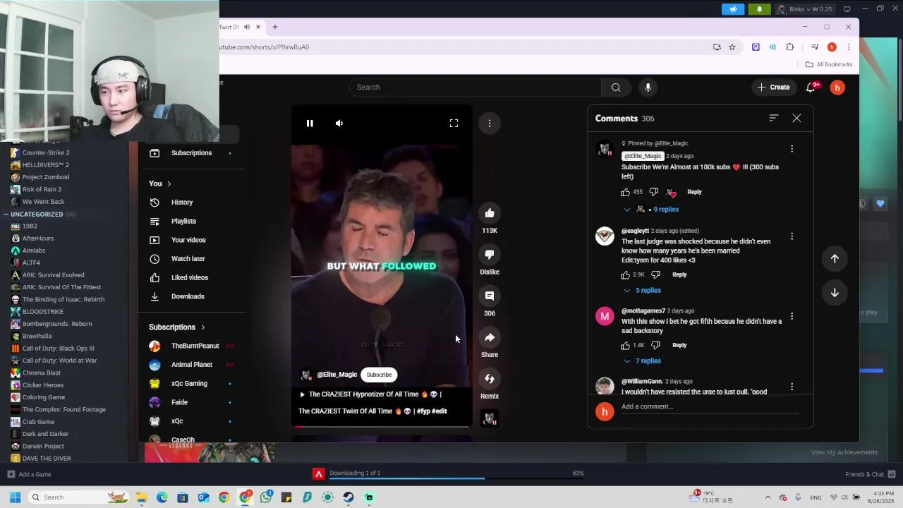Screen dimensions: 903x508
Task: Open comment sort options
Action: pyautogui.click(x=774, y=119)
